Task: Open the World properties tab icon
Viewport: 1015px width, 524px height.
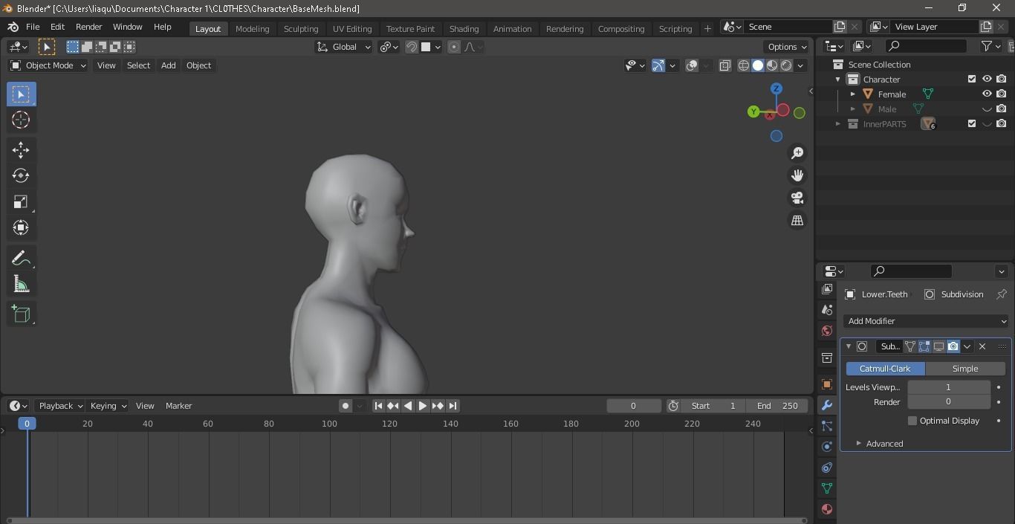Action: (827, 331)
